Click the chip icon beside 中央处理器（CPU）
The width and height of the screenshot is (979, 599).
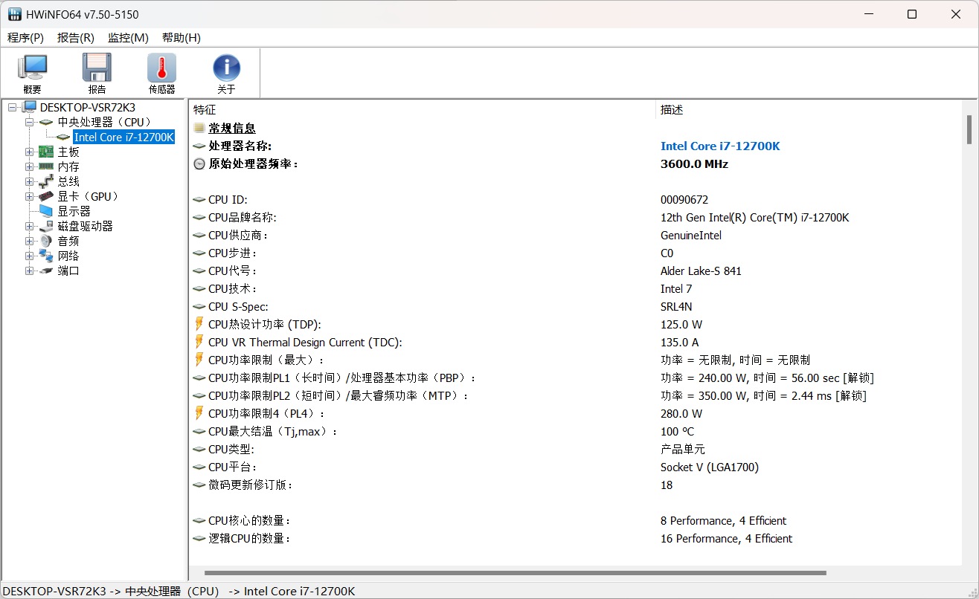tap(46, 122)
